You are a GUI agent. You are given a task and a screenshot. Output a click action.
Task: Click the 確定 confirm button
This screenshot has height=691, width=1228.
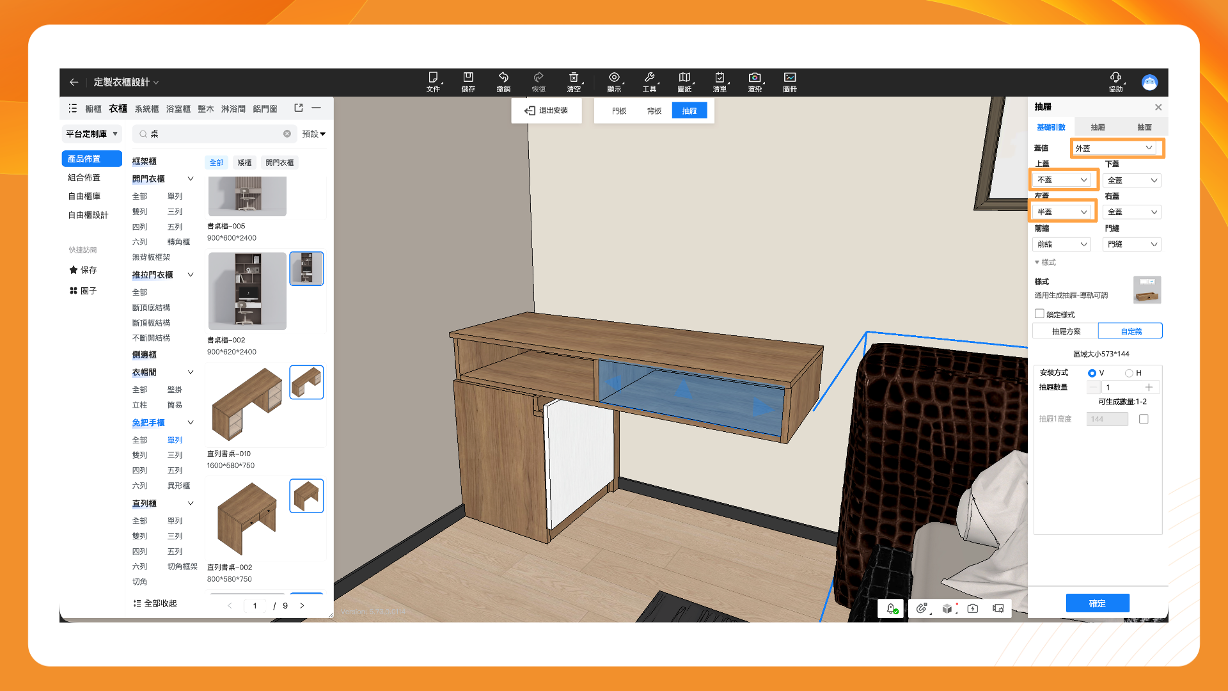pos(1097,603)
